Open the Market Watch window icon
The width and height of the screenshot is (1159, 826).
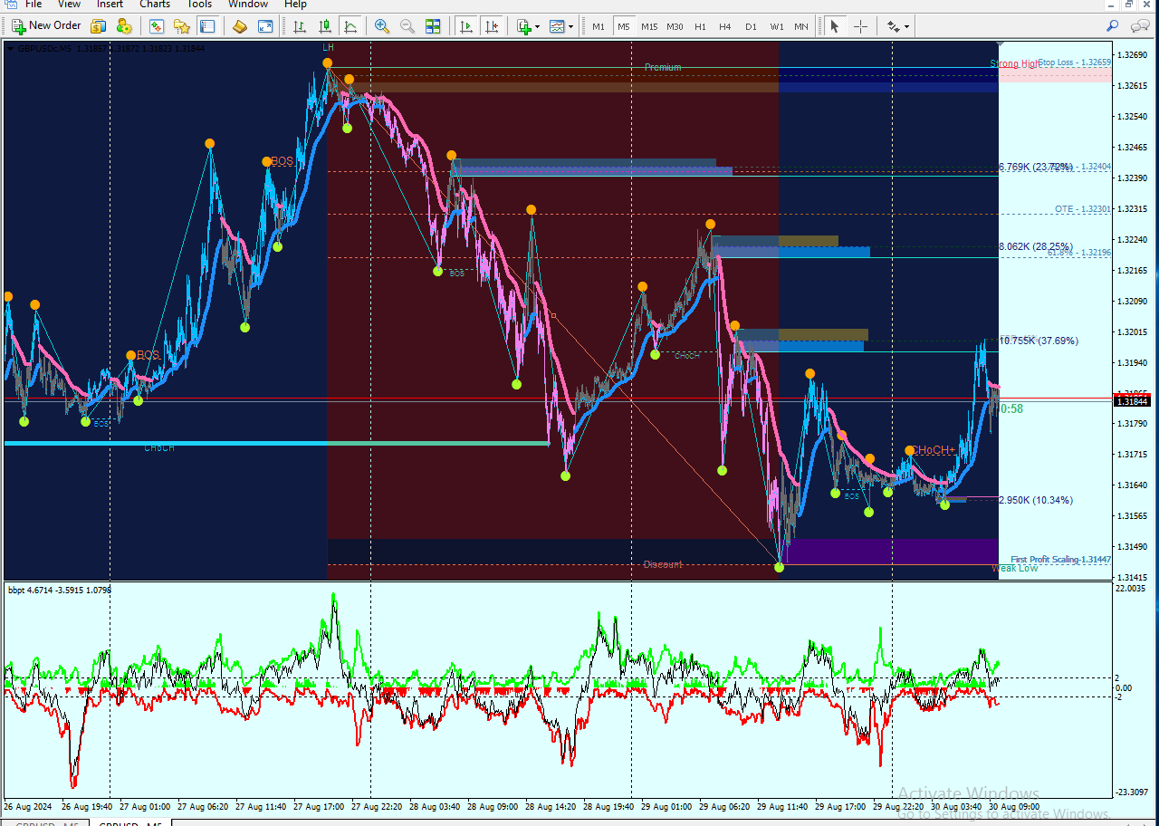tap(157, 26)
